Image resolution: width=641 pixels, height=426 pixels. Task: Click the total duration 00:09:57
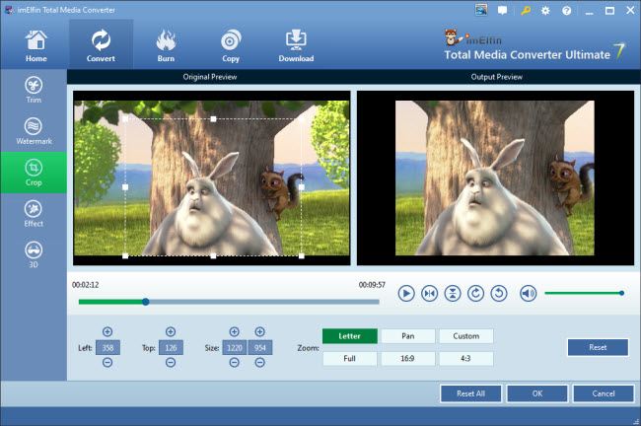tap(372, 285)
